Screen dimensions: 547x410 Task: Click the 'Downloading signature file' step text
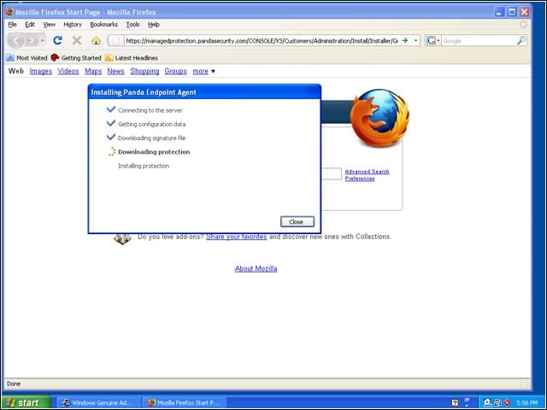coord(152,138)
